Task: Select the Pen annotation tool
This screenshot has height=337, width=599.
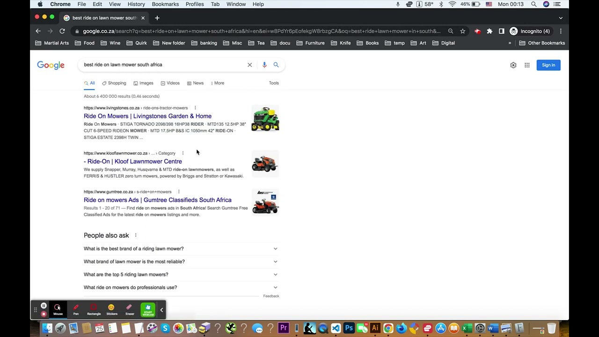Action: [76, 310]
